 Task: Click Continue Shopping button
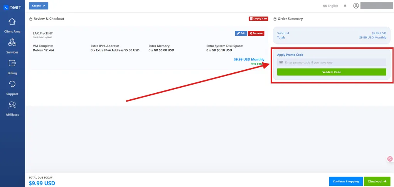tap(346, 181)
